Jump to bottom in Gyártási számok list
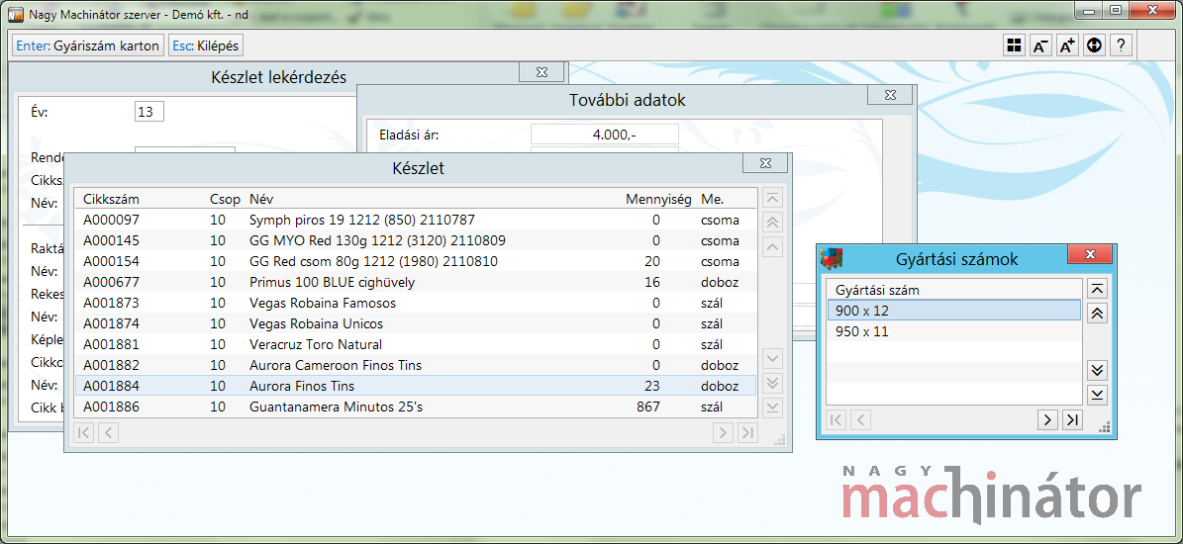Viewport: 1183px width, 544px height. pyautogui.click(x=1098, y=395)
